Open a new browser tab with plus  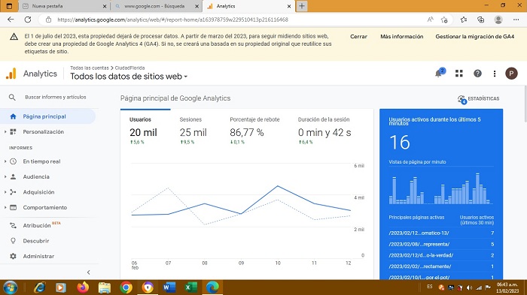[x=302, y=6]
